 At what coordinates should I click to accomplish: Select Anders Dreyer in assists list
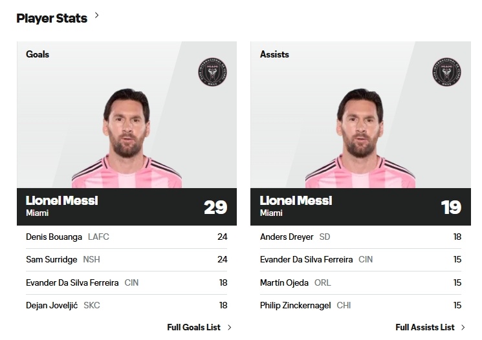(287, 237)
